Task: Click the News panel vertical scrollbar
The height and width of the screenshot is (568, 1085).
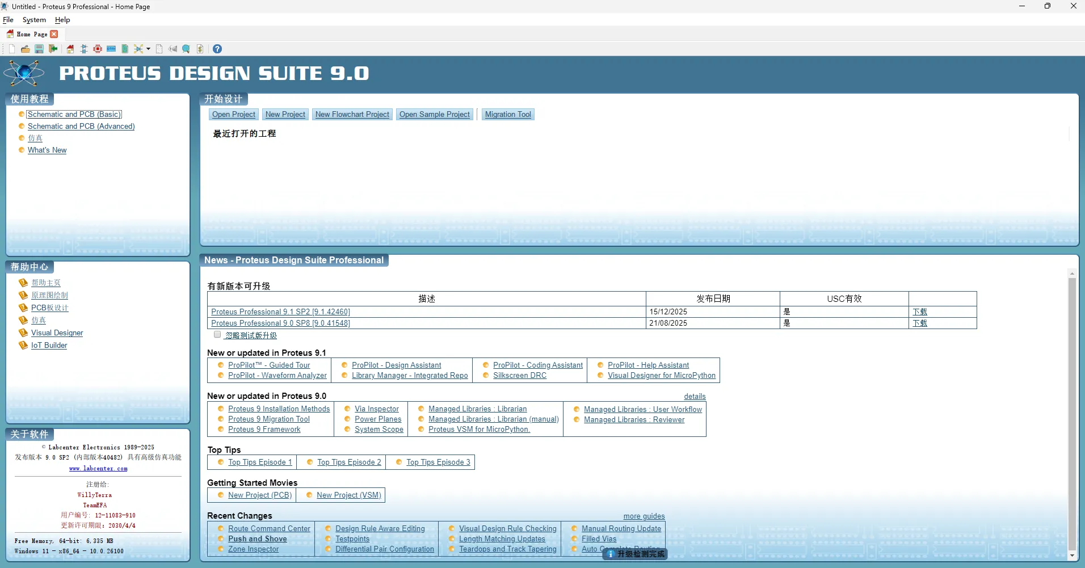Action: tap(1072, 414)
